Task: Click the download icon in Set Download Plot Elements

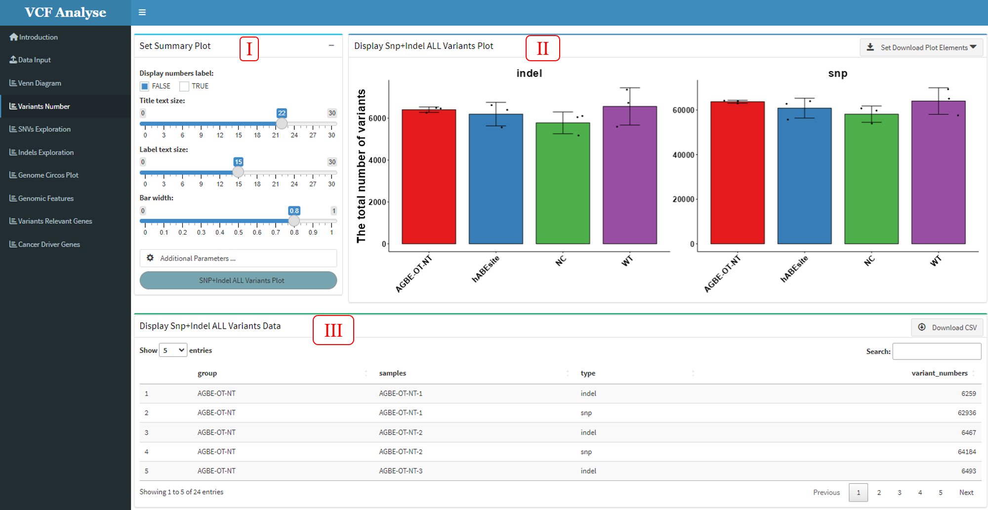Action: [x=870, y=47]
